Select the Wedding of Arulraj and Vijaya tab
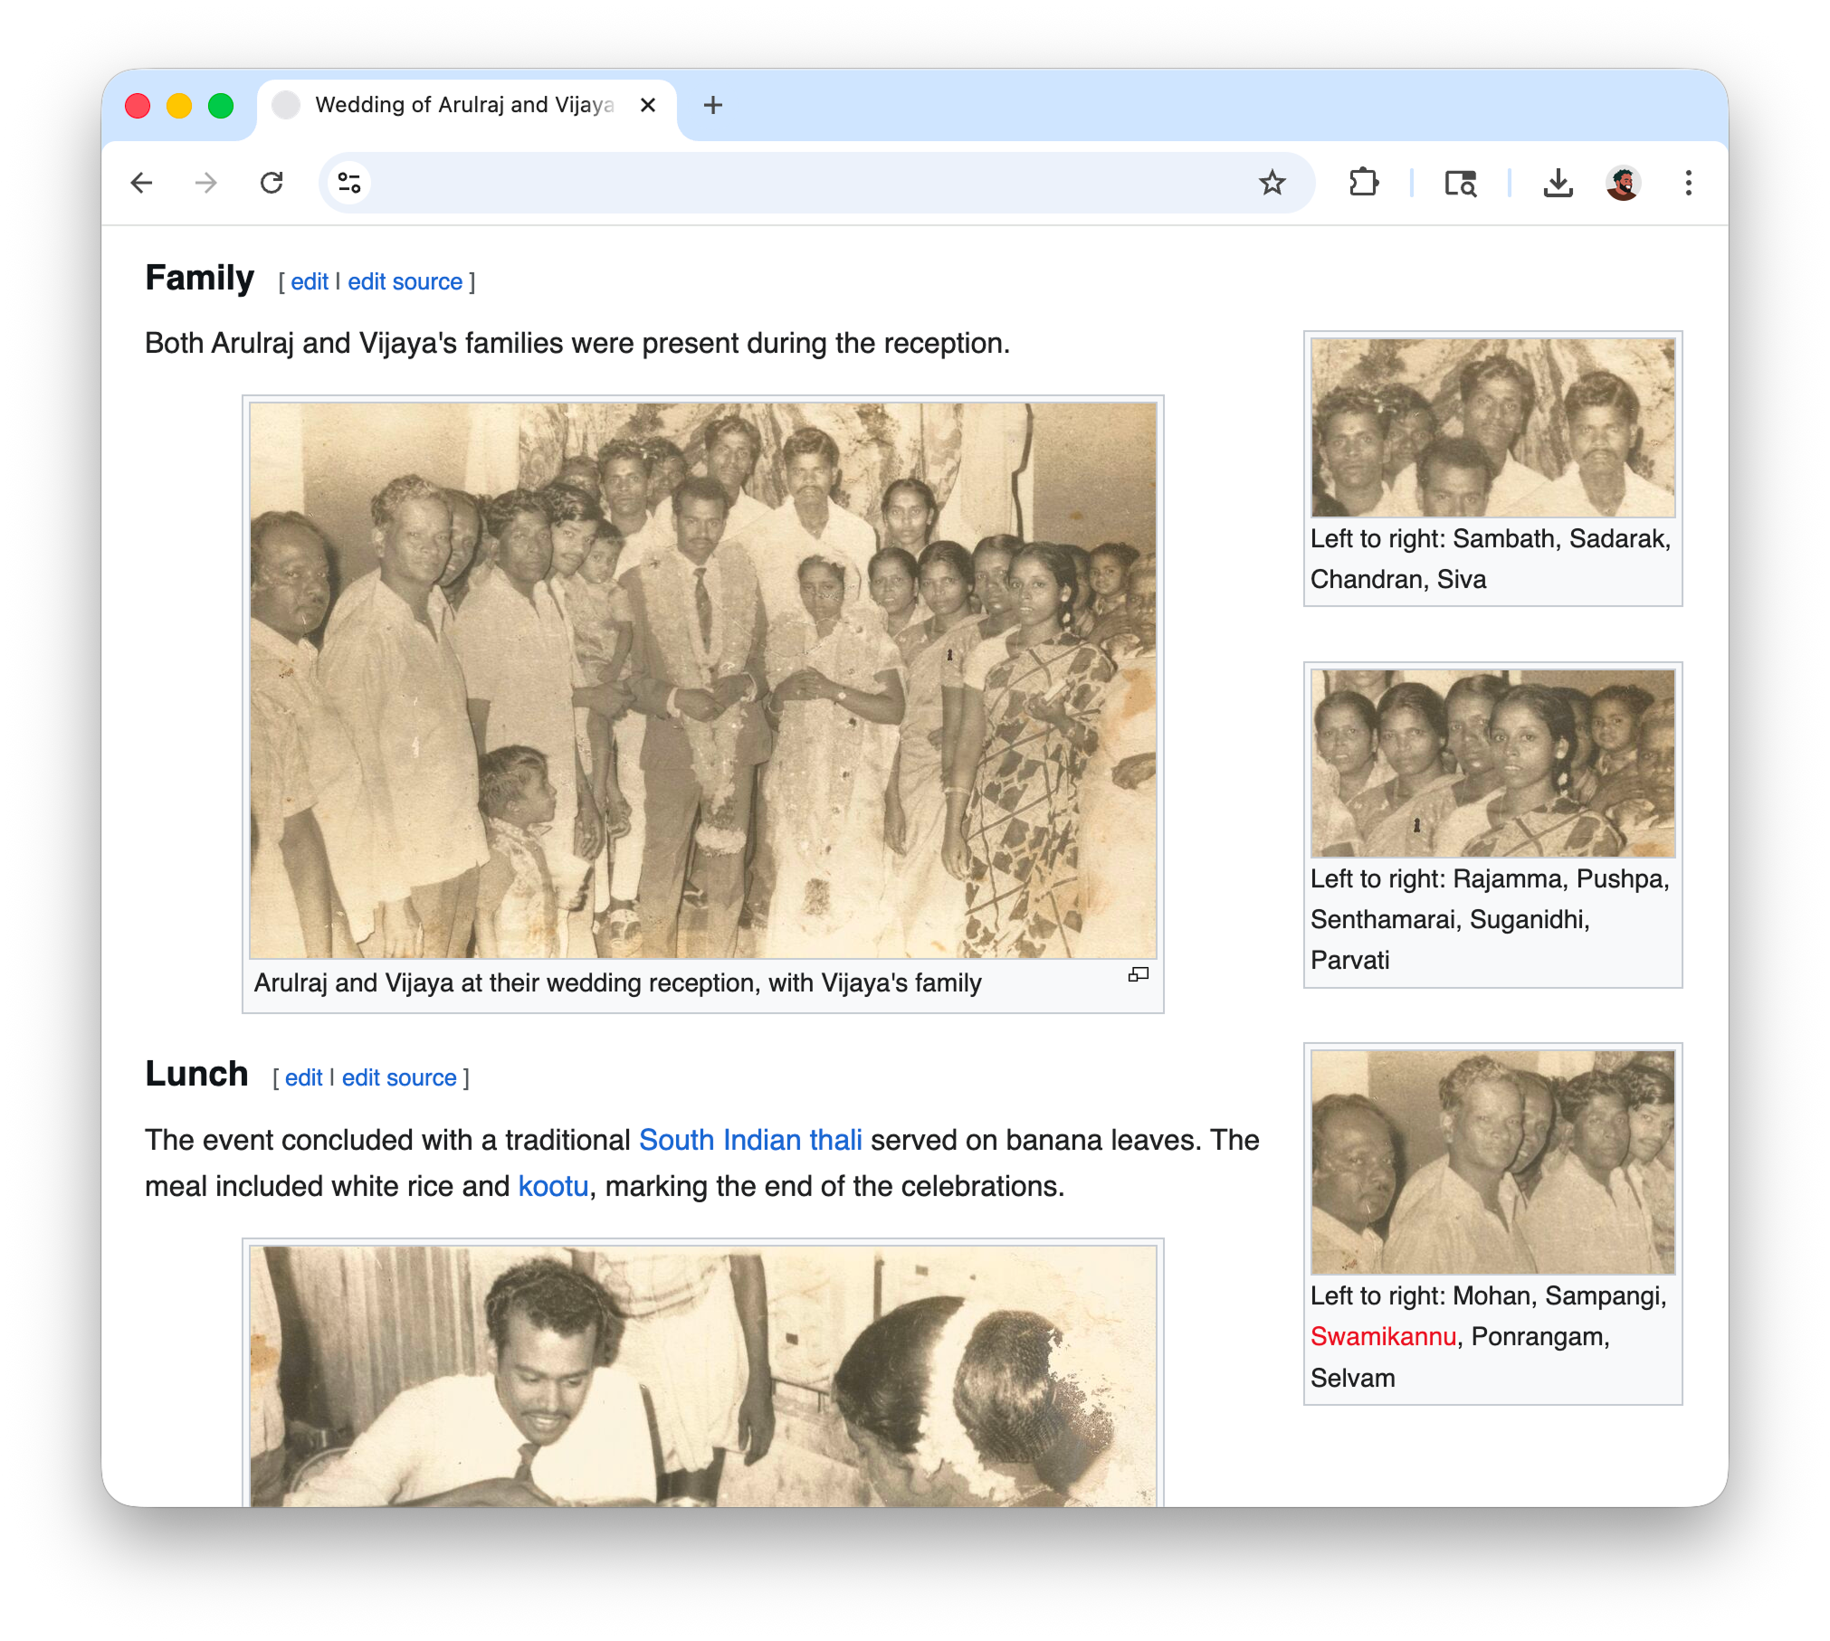 tap(463, 106)
